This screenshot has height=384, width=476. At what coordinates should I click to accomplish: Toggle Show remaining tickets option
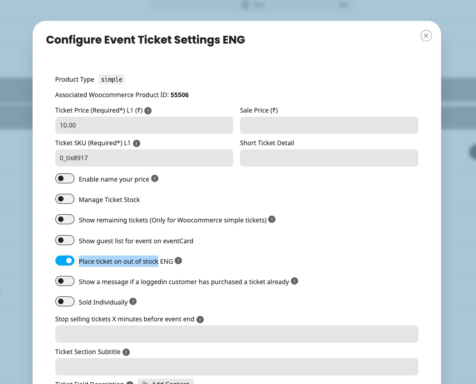click(x=64, y=219)
